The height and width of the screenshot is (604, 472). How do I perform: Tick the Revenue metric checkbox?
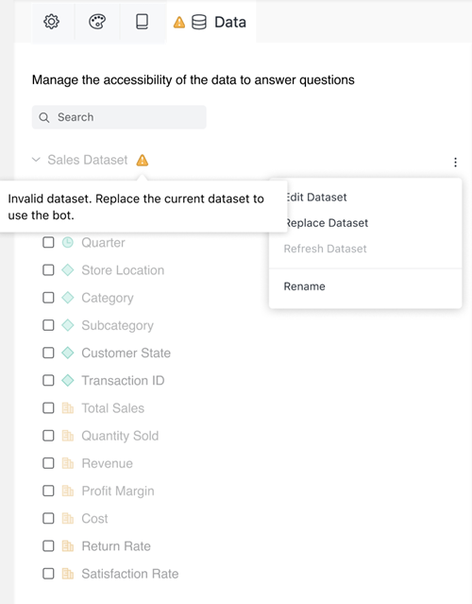coord(48,463)
